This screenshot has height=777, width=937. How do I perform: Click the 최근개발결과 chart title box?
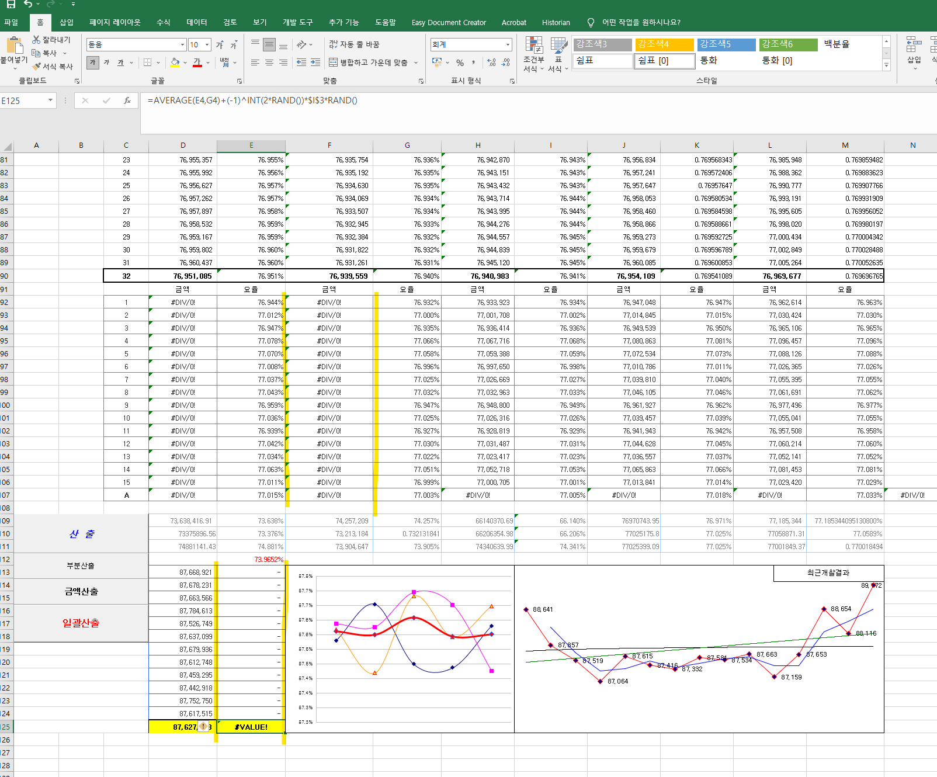pos(828,573)
